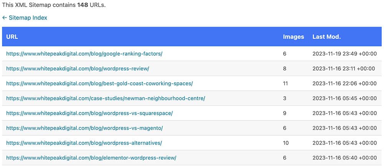Select the 2023-11-19 23:49 +00:00 date cell
The image size is (384, 168).
tap(344, 54)
